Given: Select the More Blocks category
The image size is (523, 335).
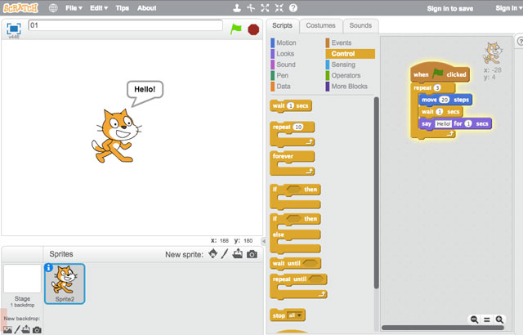Looking at the screenshot, I should pos(346,87).
